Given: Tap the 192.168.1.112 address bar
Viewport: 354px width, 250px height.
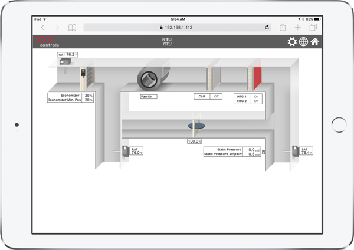Looking at the screenshot, I should 177,27.
